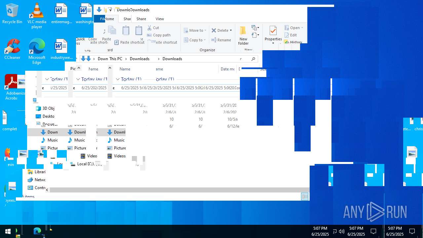Open Customize Quick Access Toolbar dropdown
This screenshot has height=238, width=423.
[x=111, y=10]
